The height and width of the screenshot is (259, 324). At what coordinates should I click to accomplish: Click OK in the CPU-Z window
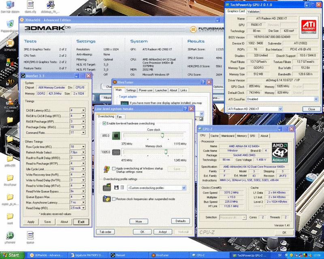pos(284,233)
